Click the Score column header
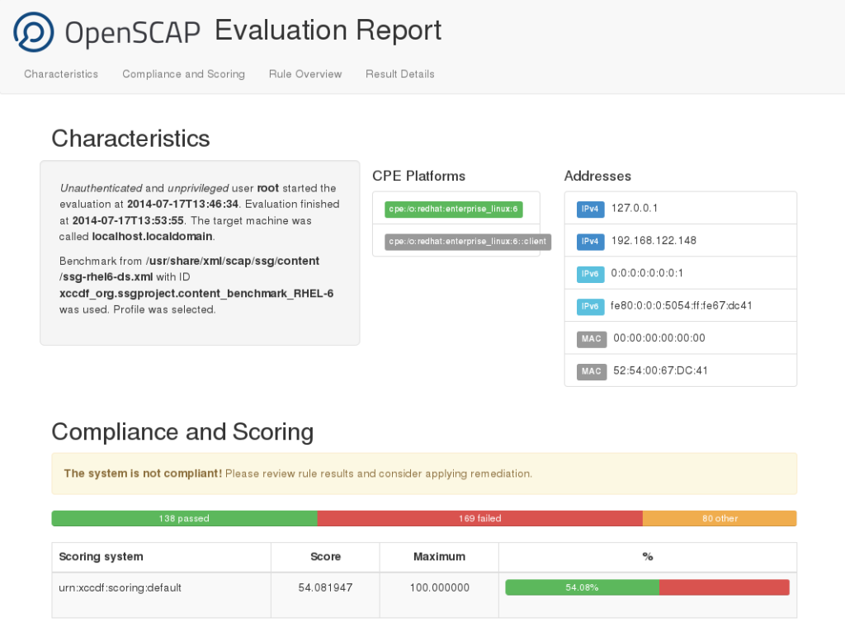 coord(325,556)
